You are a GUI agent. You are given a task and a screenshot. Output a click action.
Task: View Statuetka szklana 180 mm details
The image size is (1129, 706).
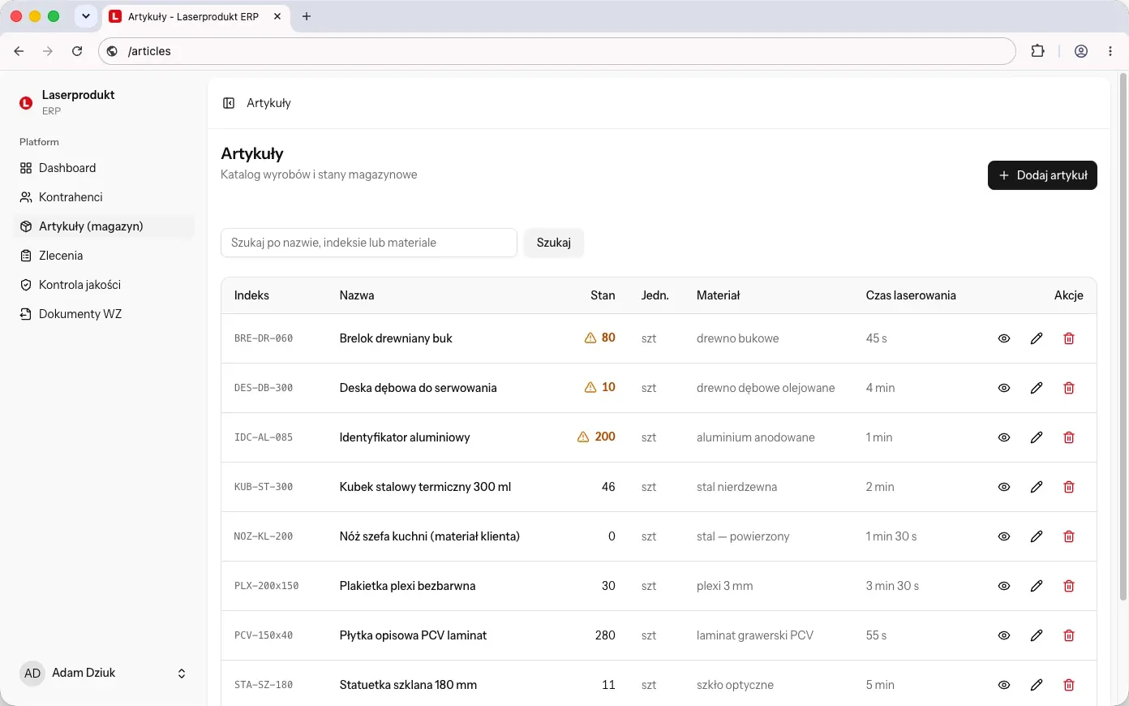click(1004, 685)
